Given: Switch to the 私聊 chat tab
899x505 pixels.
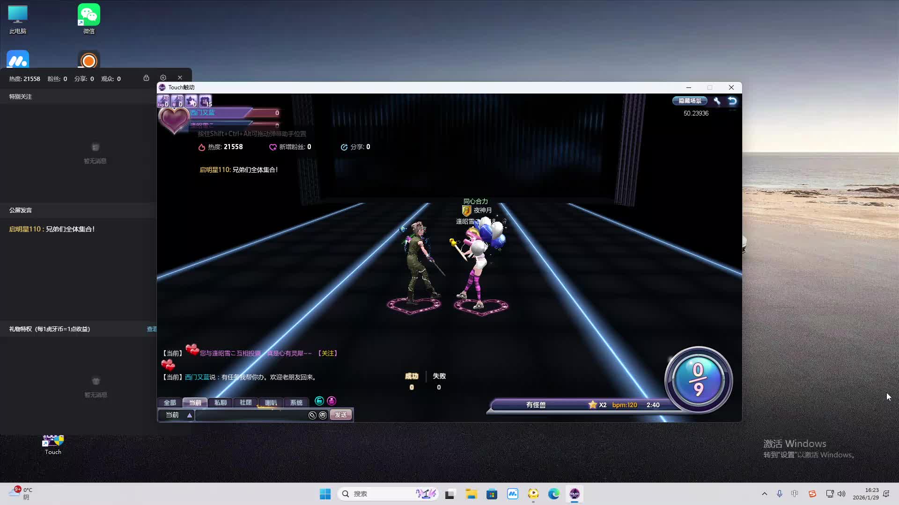Looking at the screenshot, I should (x=220, y=403).
